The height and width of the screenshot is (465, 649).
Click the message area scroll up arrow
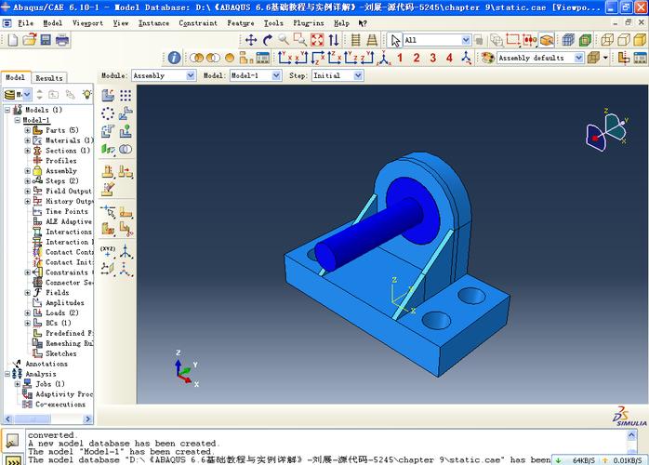(x=631, y=434)
